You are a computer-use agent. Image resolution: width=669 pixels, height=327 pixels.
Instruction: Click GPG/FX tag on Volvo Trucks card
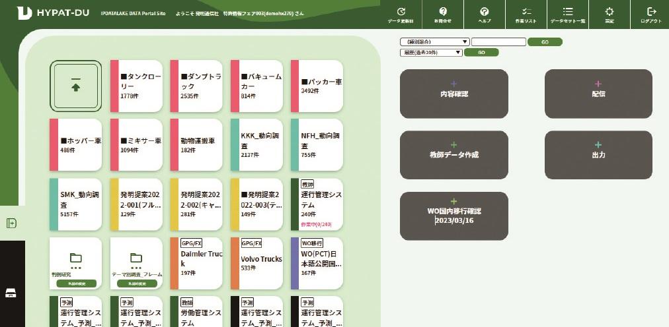click(252, 243)
